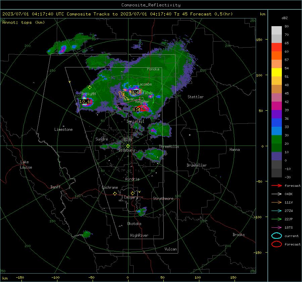Screen dimensions: 302x282
Task: Click the Sundre city label
Action: pyautogui.click(x=102, y=139)
